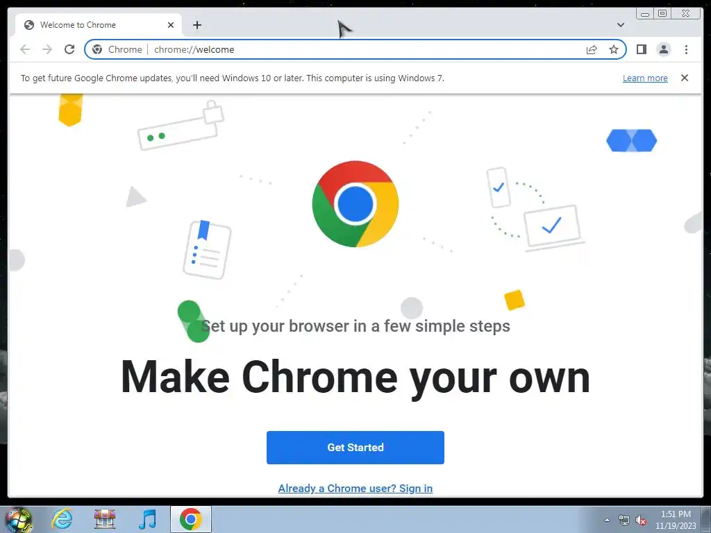711x533 pixels.
Task: Click the muted volume tray icon
Action: [x=640, y=521]
